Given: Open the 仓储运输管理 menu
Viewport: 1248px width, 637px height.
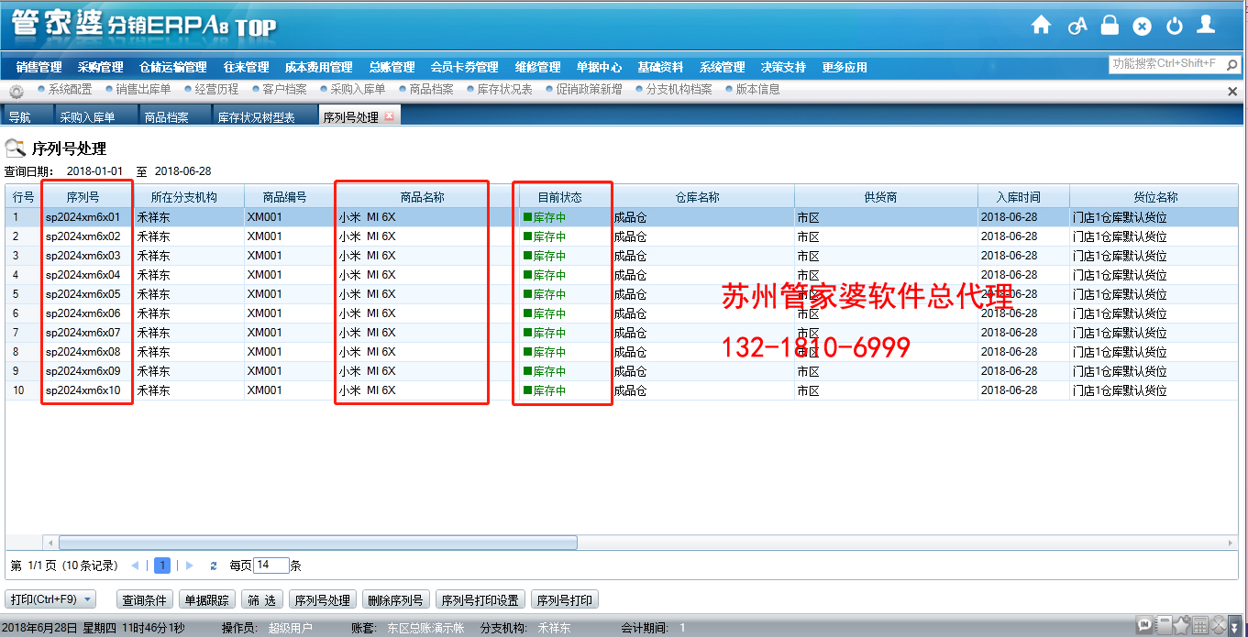Looking at the screenshot, I should 173,67.
